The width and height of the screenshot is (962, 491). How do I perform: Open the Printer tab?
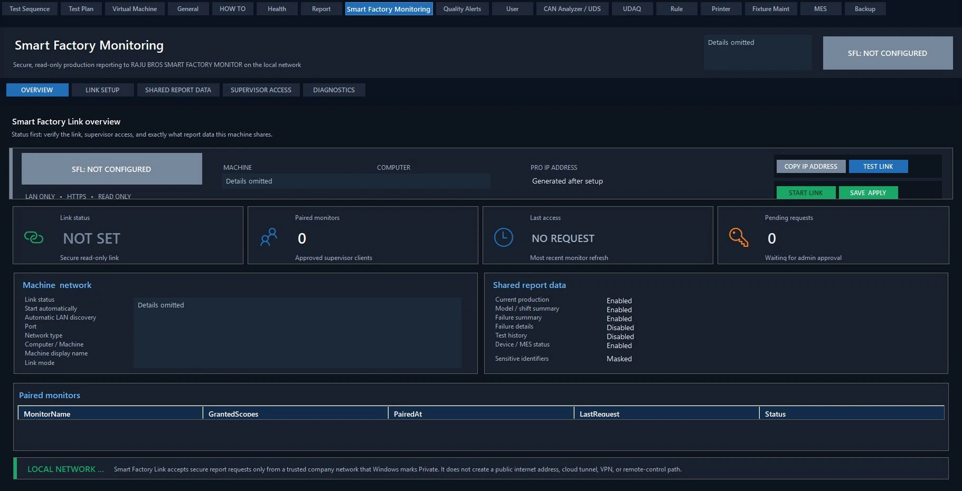(721, 9)
